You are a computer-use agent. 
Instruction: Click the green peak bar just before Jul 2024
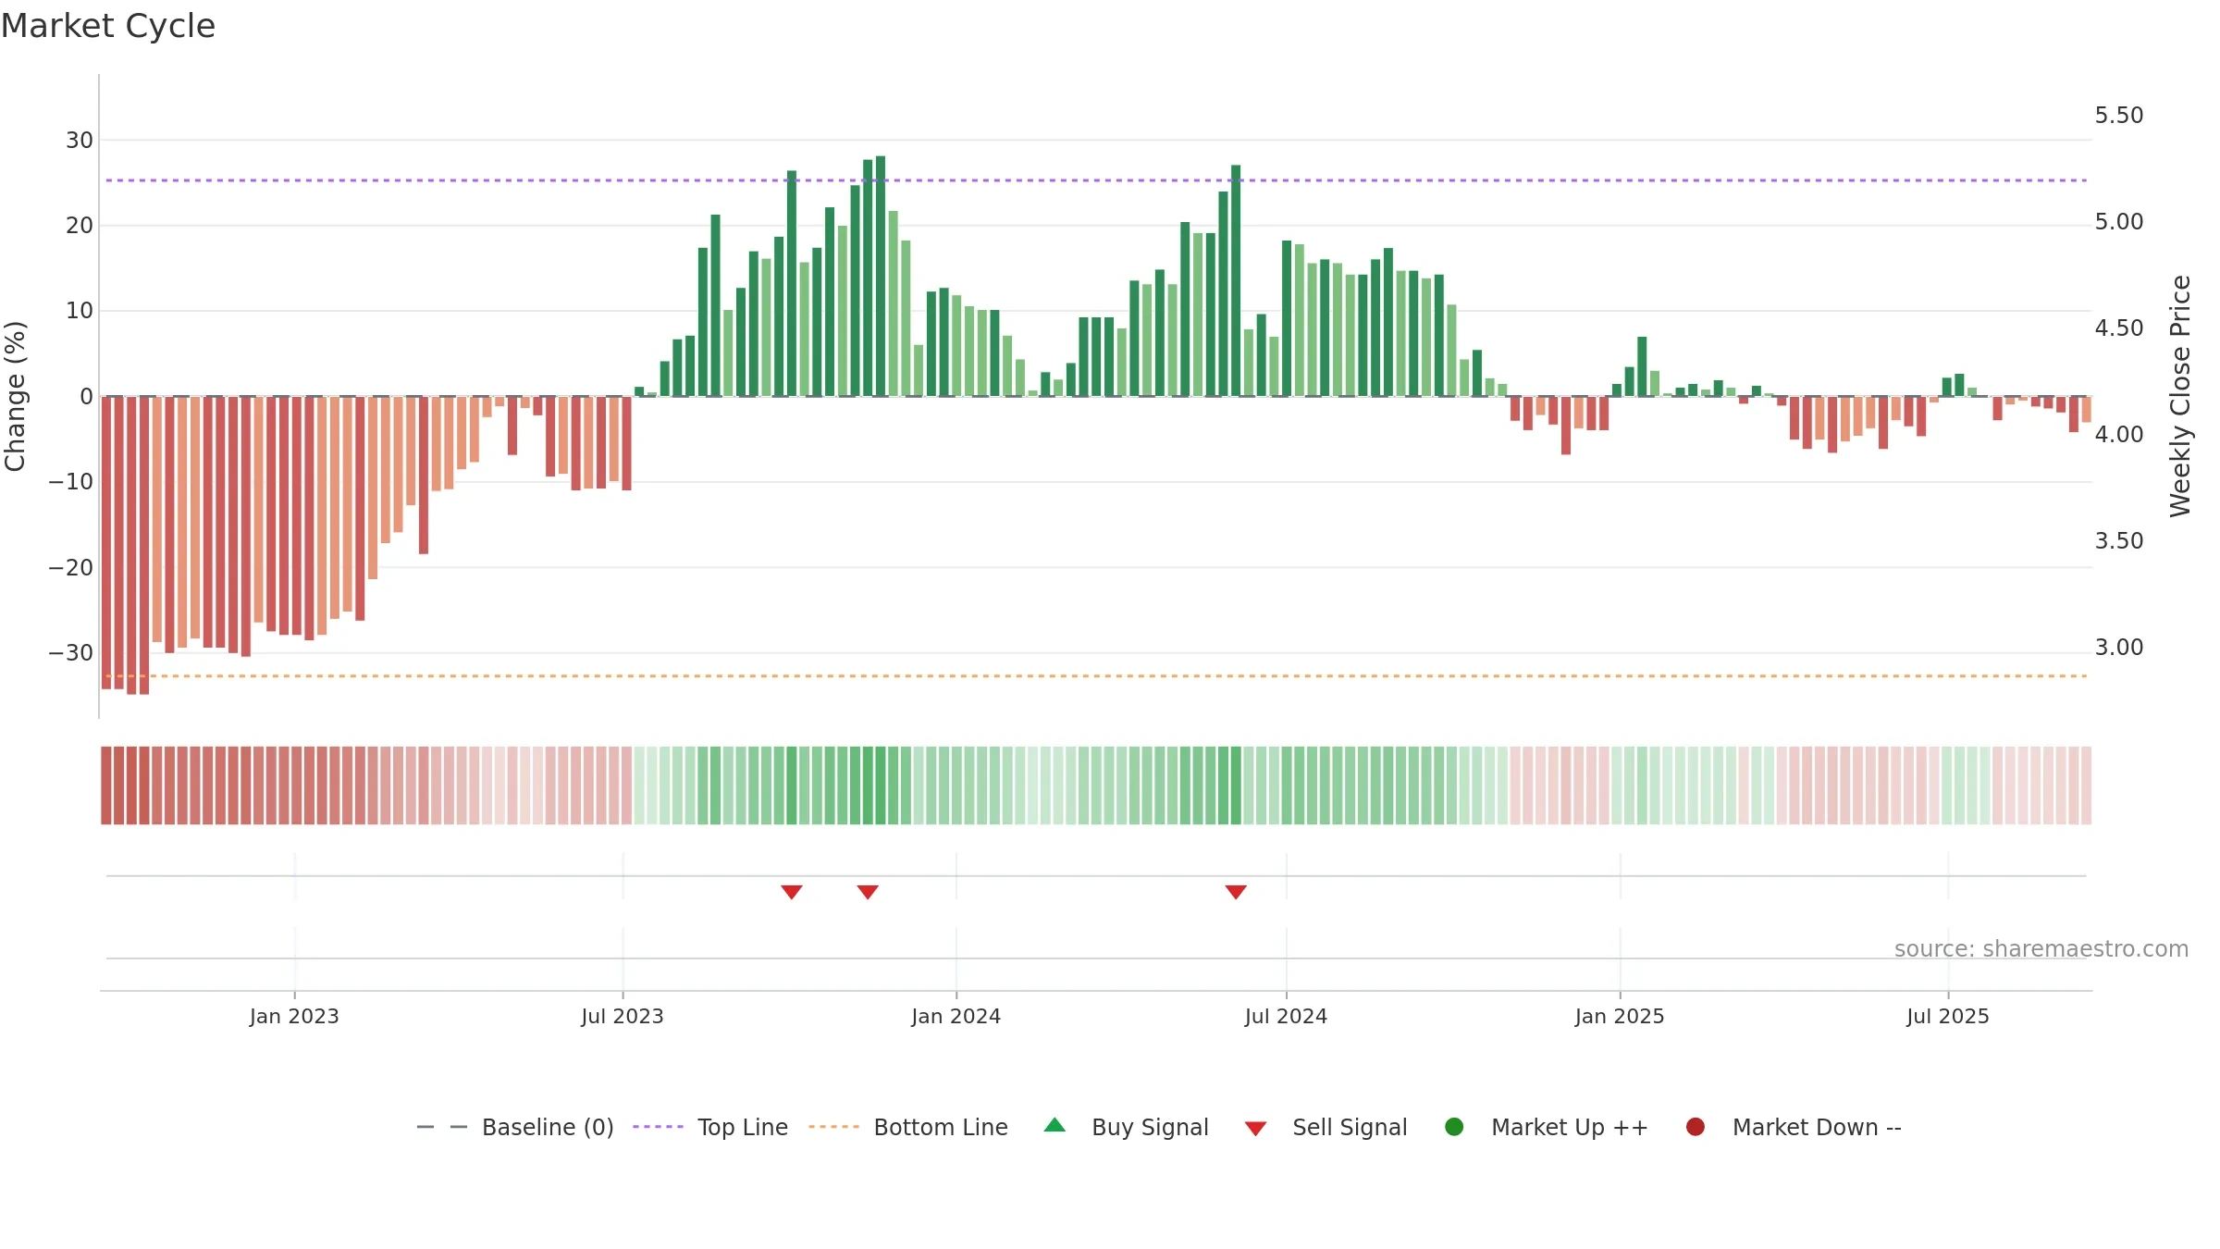(x=1236, y=280)
